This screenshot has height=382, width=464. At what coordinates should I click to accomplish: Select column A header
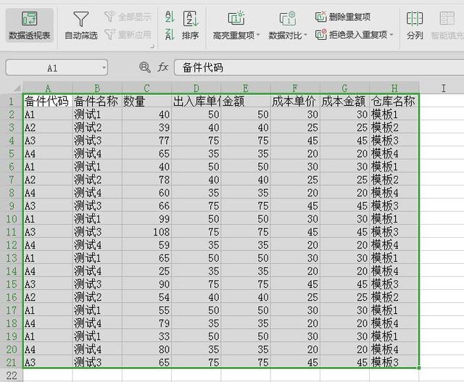(x=48, y=88)
